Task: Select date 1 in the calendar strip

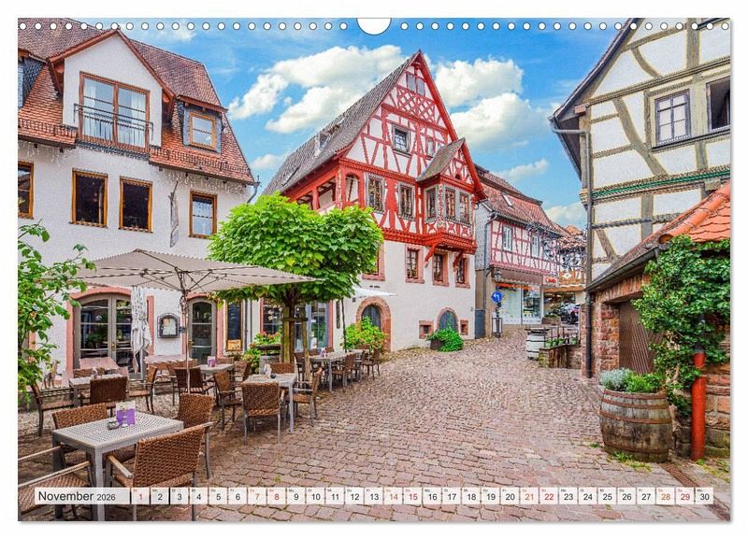Action: [140, 496]
